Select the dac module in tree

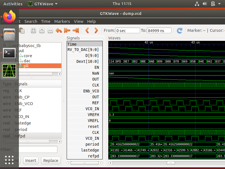27,61
